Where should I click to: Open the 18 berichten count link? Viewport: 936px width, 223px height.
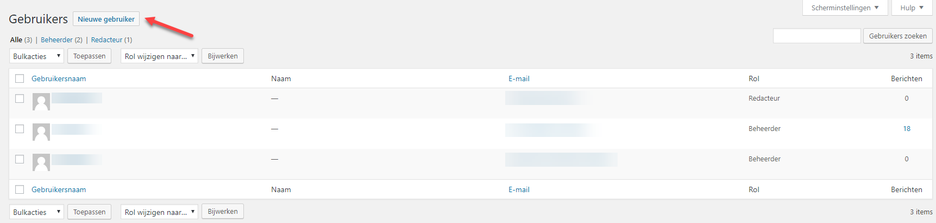click(x=907, y=129)
